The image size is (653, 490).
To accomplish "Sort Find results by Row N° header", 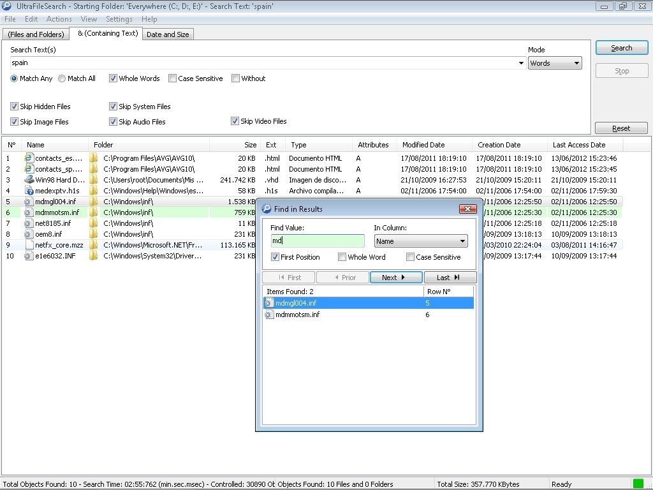I will point(448,291).
